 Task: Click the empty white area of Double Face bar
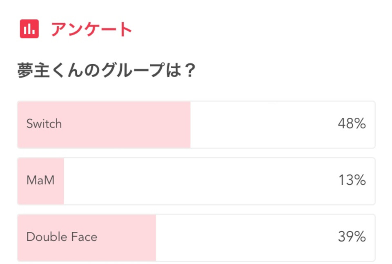(265, 238)
